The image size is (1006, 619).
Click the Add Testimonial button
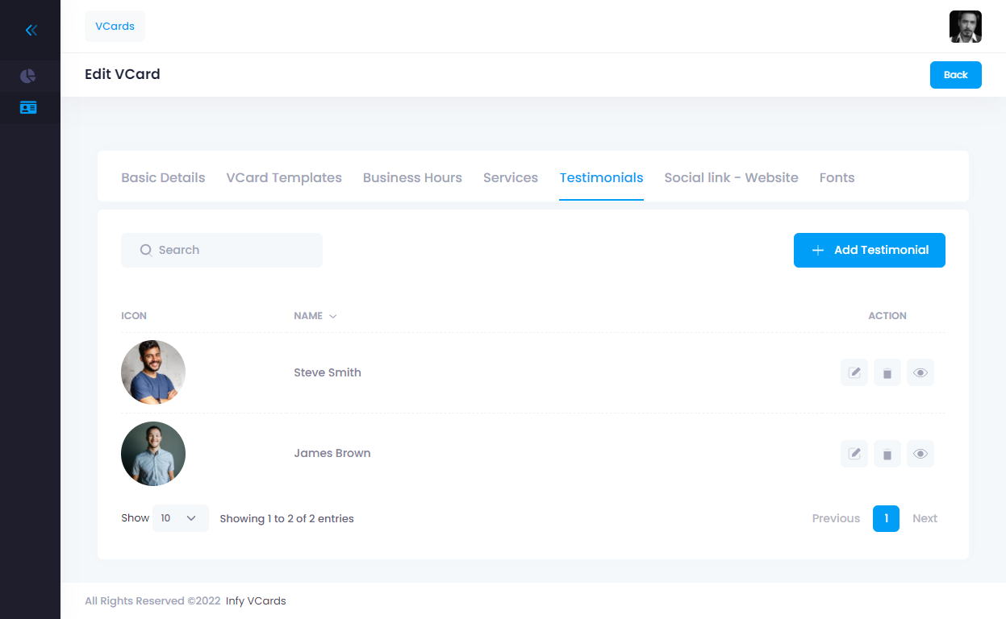click(869, 250)
